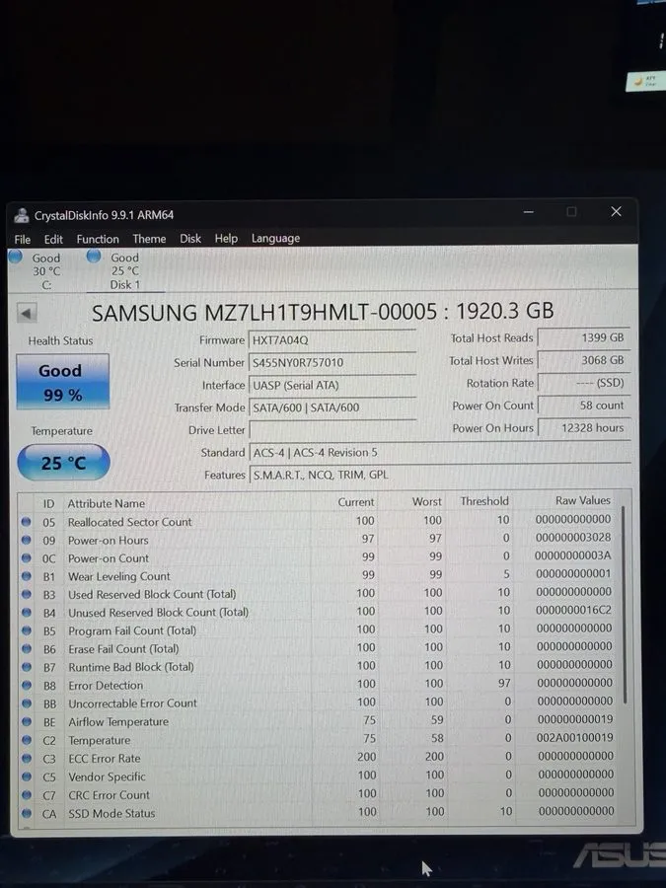Click the Current column header
The width and height of the screenshot is (666, 888).
(355, 502)
